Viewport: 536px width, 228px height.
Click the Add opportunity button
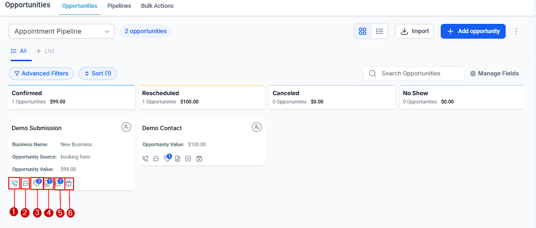[473, 31]
